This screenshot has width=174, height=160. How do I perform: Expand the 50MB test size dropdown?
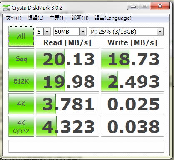83,32
